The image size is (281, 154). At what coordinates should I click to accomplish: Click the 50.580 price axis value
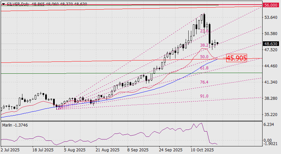[271, 34]
